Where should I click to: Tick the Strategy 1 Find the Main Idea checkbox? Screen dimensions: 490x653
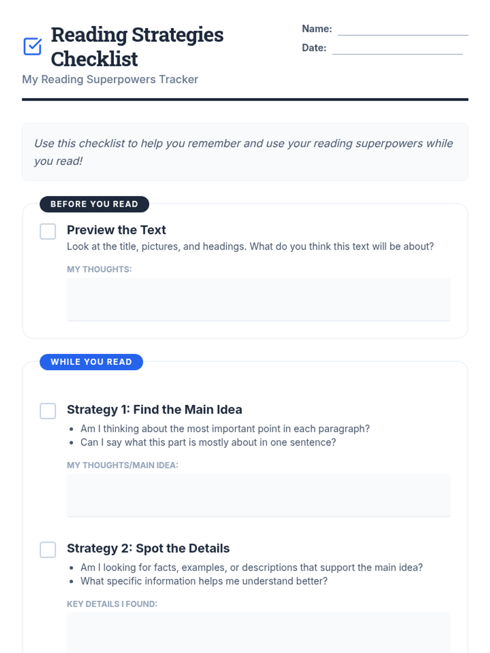coord(48,411)
